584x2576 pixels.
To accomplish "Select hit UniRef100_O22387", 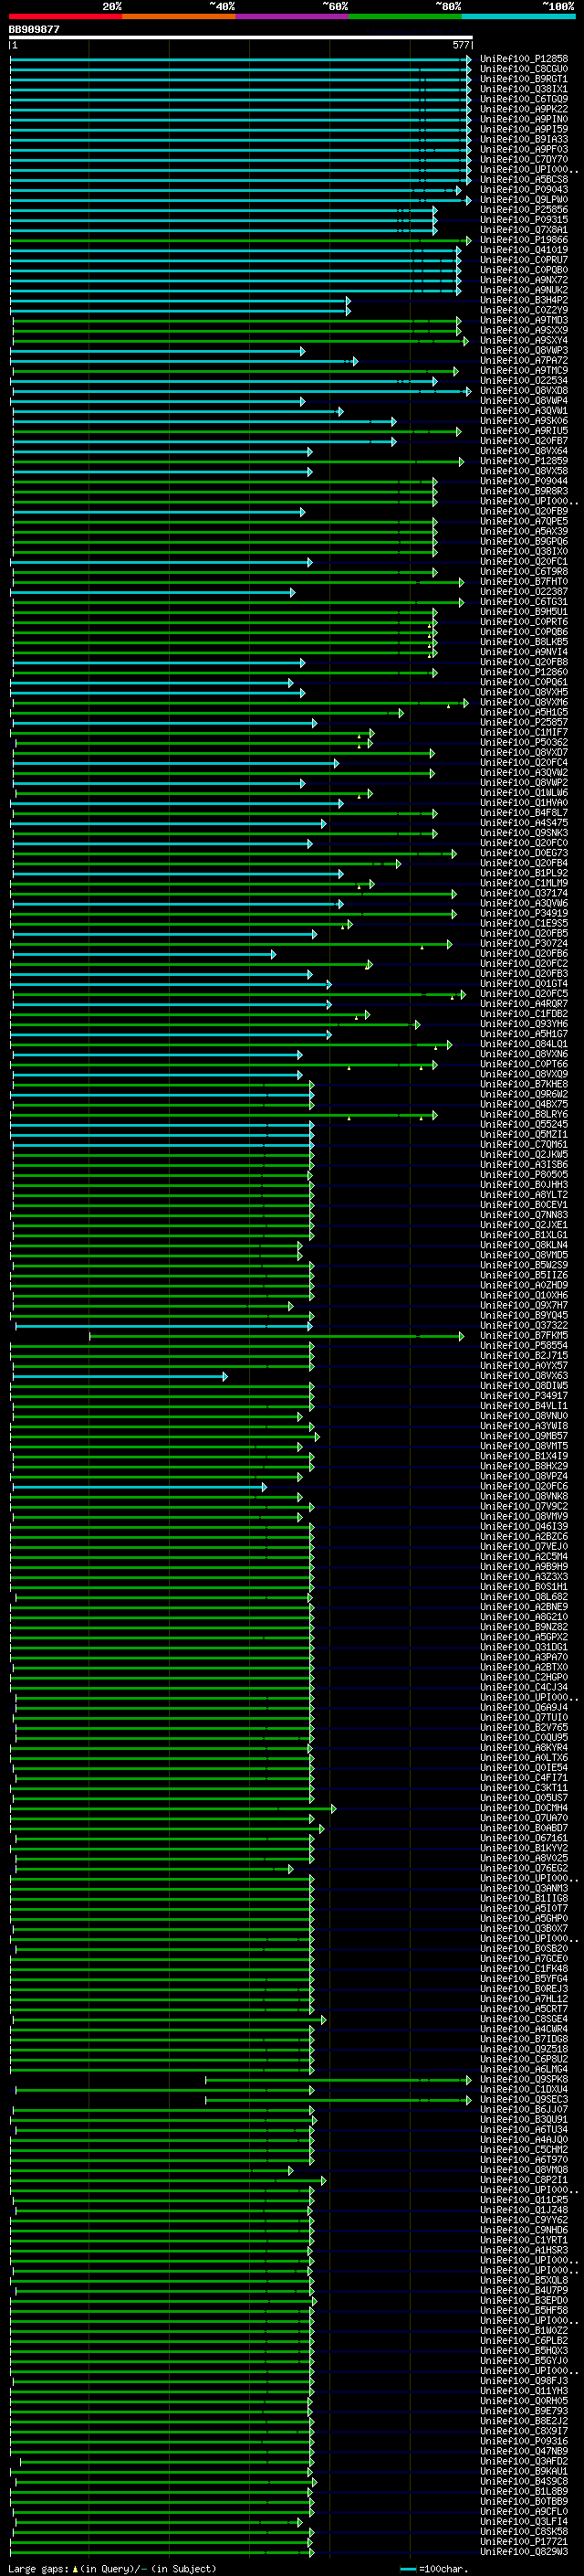I will (524, 592).
